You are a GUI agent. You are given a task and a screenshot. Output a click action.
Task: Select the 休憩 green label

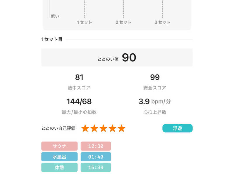click(x=59, y=167)
